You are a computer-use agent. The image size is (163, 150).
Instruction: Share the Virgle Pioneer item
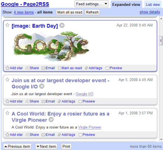(32, 135)
